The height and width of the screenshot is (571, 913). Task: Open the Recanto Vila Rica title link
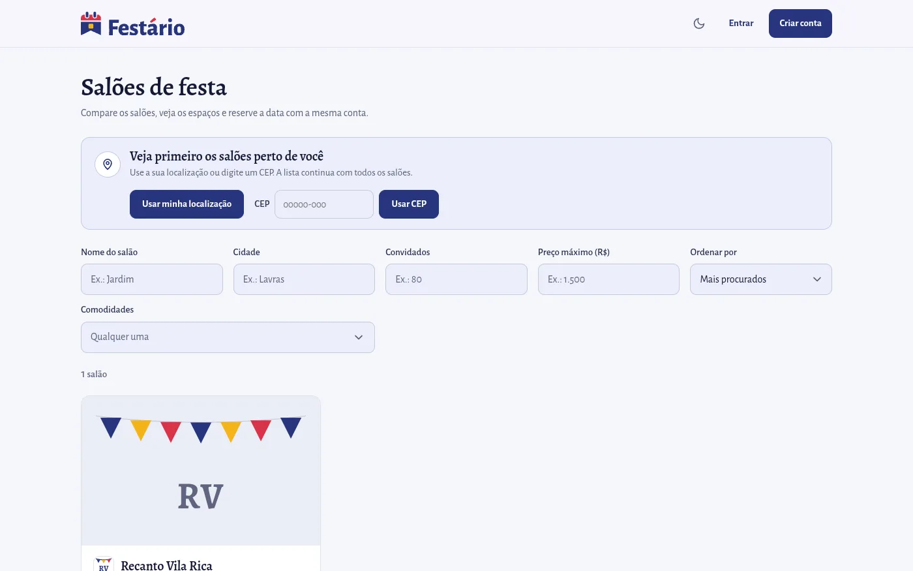coord(166,565)
